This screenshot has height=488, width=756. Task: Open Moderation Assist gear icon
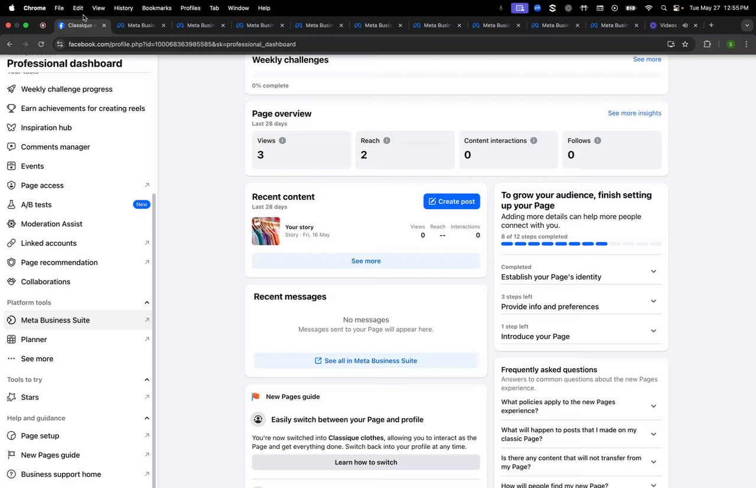coord(11,224)
